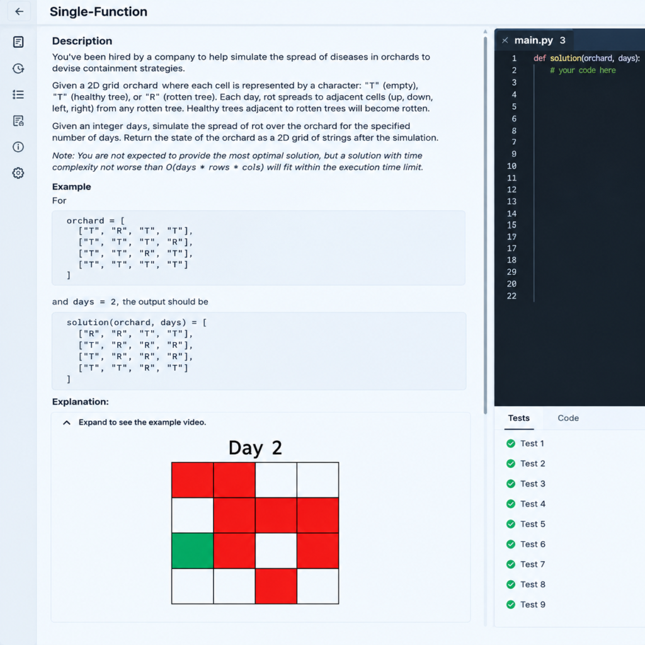Click the description panel vertical scrollbar
The height and width of the screenshot is (645, 645).
coord(486,225)
